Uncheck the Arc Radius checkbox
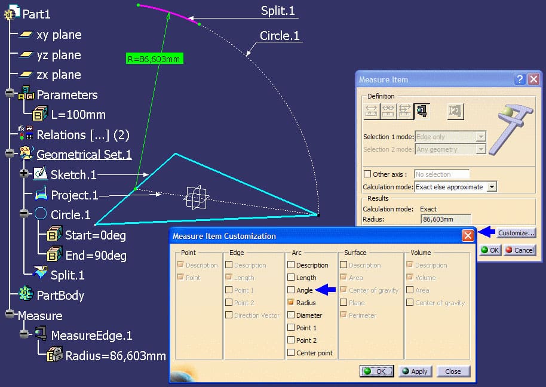This screenshot has width=546, height=387. (x=291, y=302)
